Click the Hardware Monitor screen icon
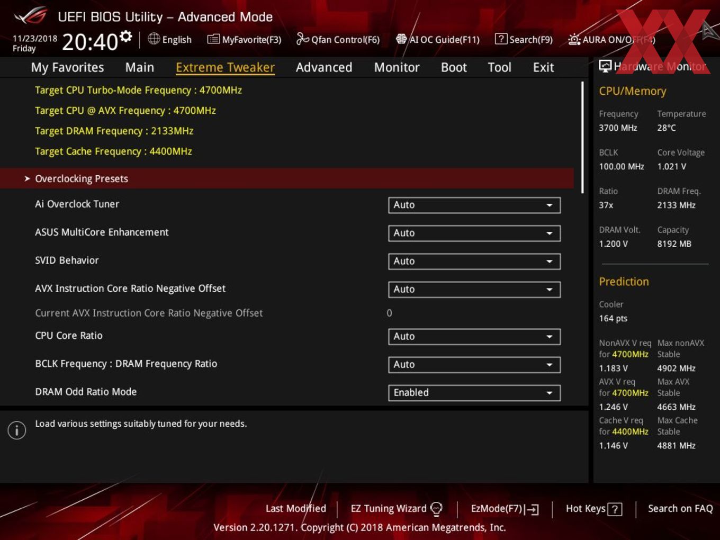 pyautogui.click(x=605, y=66)
